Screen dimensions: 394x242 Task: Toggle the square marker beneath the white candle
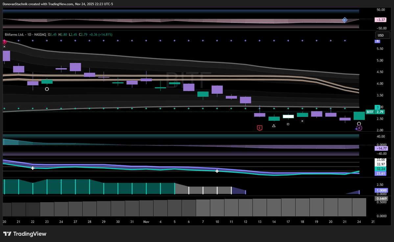[x=288, y=124]
